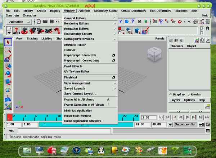
Task: Click the trash can shelf icon
Action: tap(207, 29)
